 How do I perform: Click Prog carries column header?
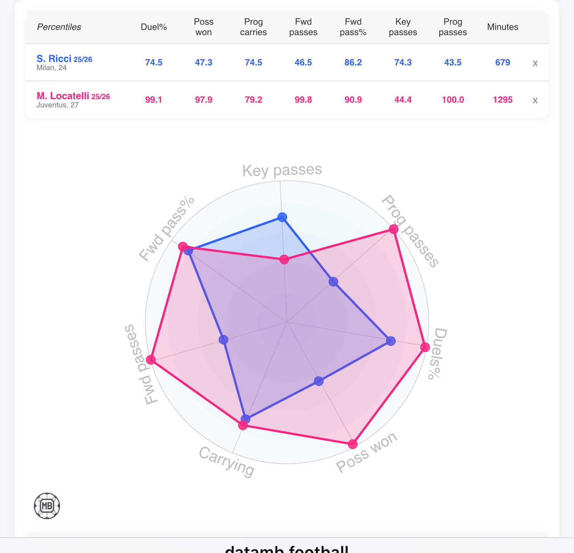[253, 27]
